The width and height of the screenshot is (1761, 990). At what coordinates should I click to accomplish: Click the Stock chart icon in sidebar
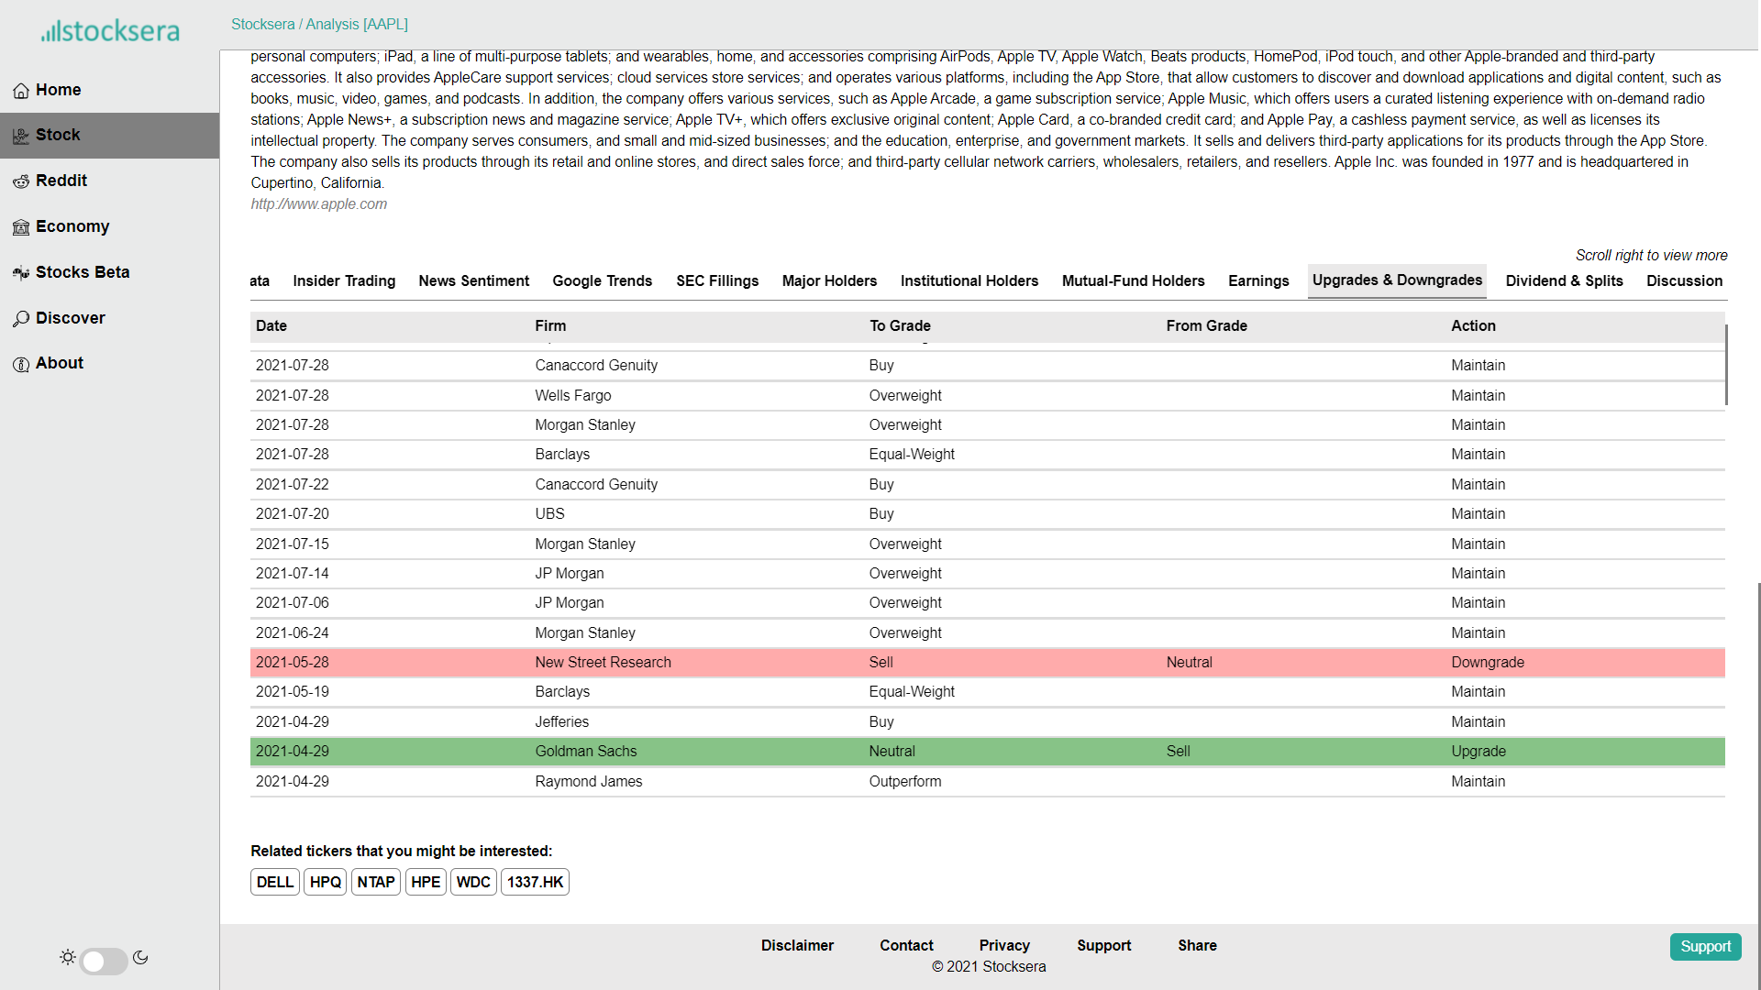[x=21, y=136]
